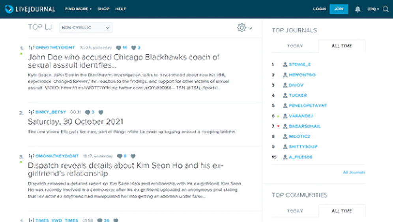Select All Time tab in Top Communities

(341, 211)
